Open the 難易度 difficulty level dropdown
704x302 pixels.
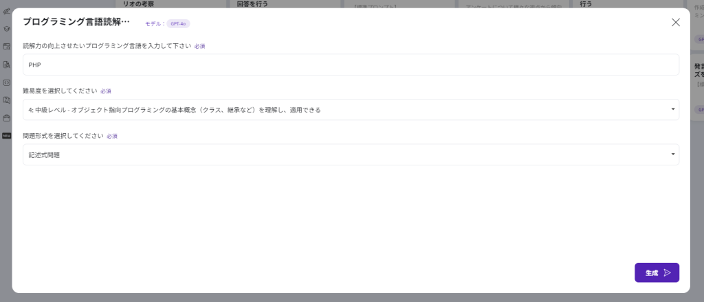click(351, 110)
